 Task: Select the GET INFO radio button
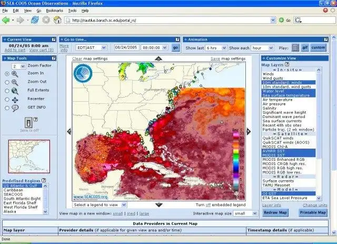click(7, 108)
